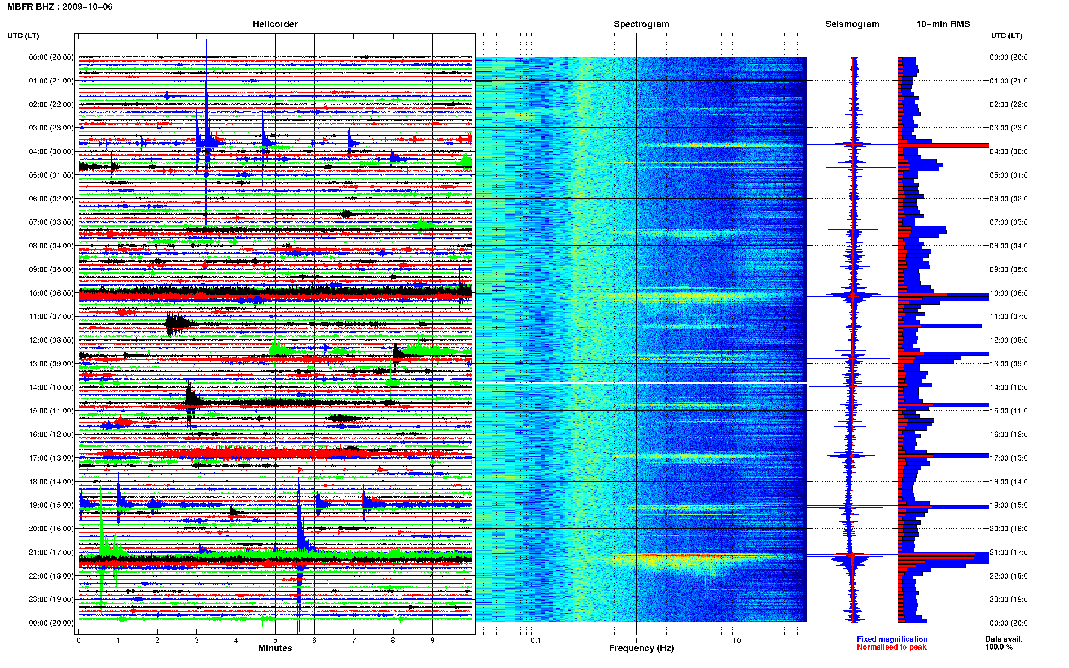Viewport: 1069px width, 668px height.
Task: Click the 'MBFR BHZ : 2009-10-06' title
Action: coord(60,7)
